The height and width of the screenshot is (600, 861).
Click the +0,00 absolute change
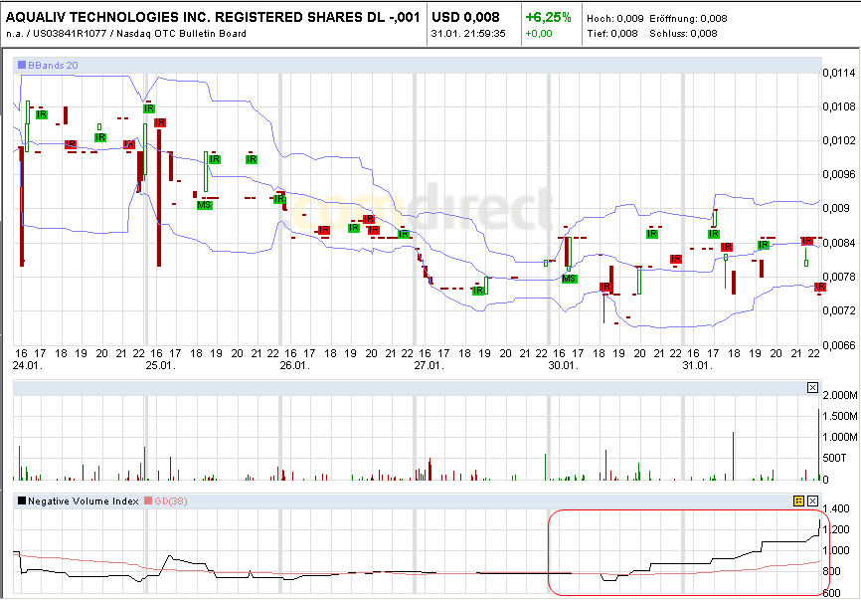tap(539, 34)
